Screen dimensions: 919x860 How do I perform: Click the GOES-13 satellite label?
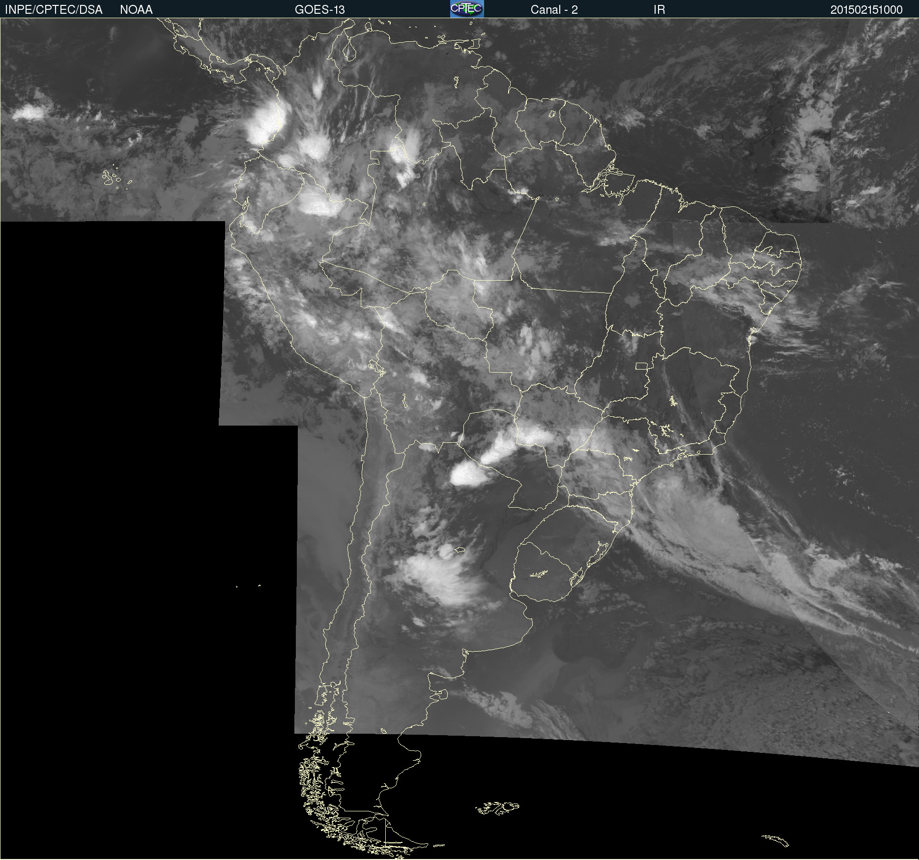coord(320,10)
